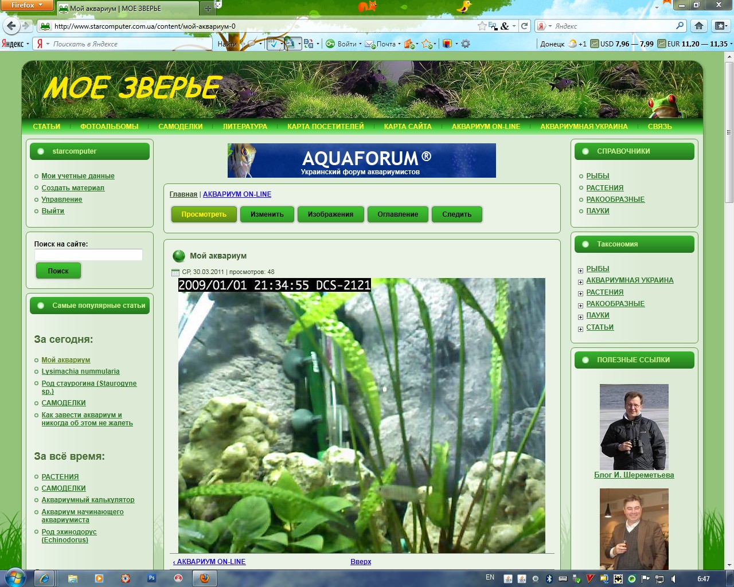The image size is (734, 587).
Task: Launch Internet Explorer from the taskbar
Action: (44, 578)
